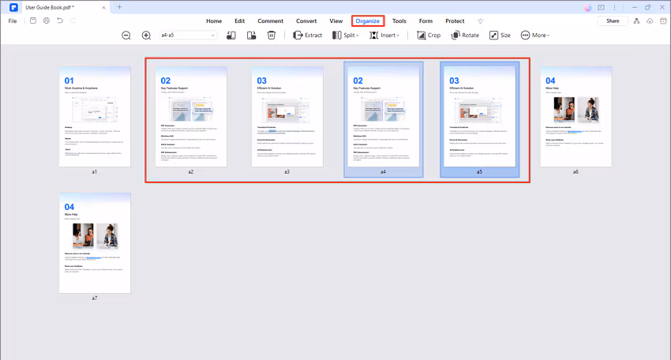671x360 pixels.
Task: Switch to the Tools tab
Action: (x=399, y=21)
